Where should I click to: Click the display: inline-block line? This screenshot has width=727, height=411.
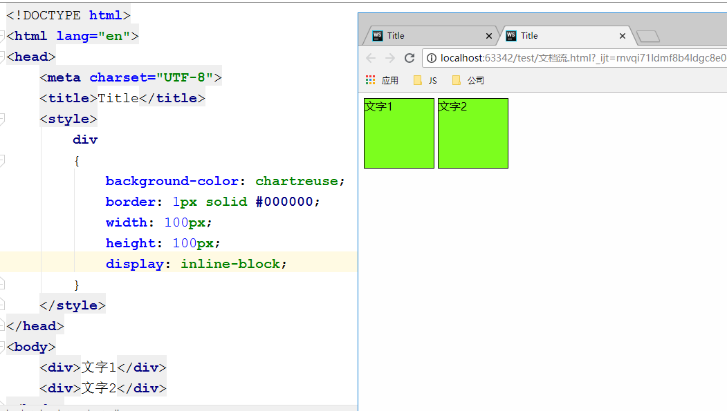click(x=196, y=264)
